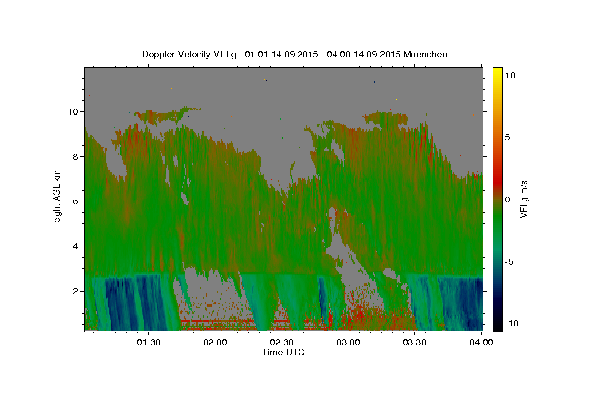Click the 02:30 time axis tick label

coord(282,342)
